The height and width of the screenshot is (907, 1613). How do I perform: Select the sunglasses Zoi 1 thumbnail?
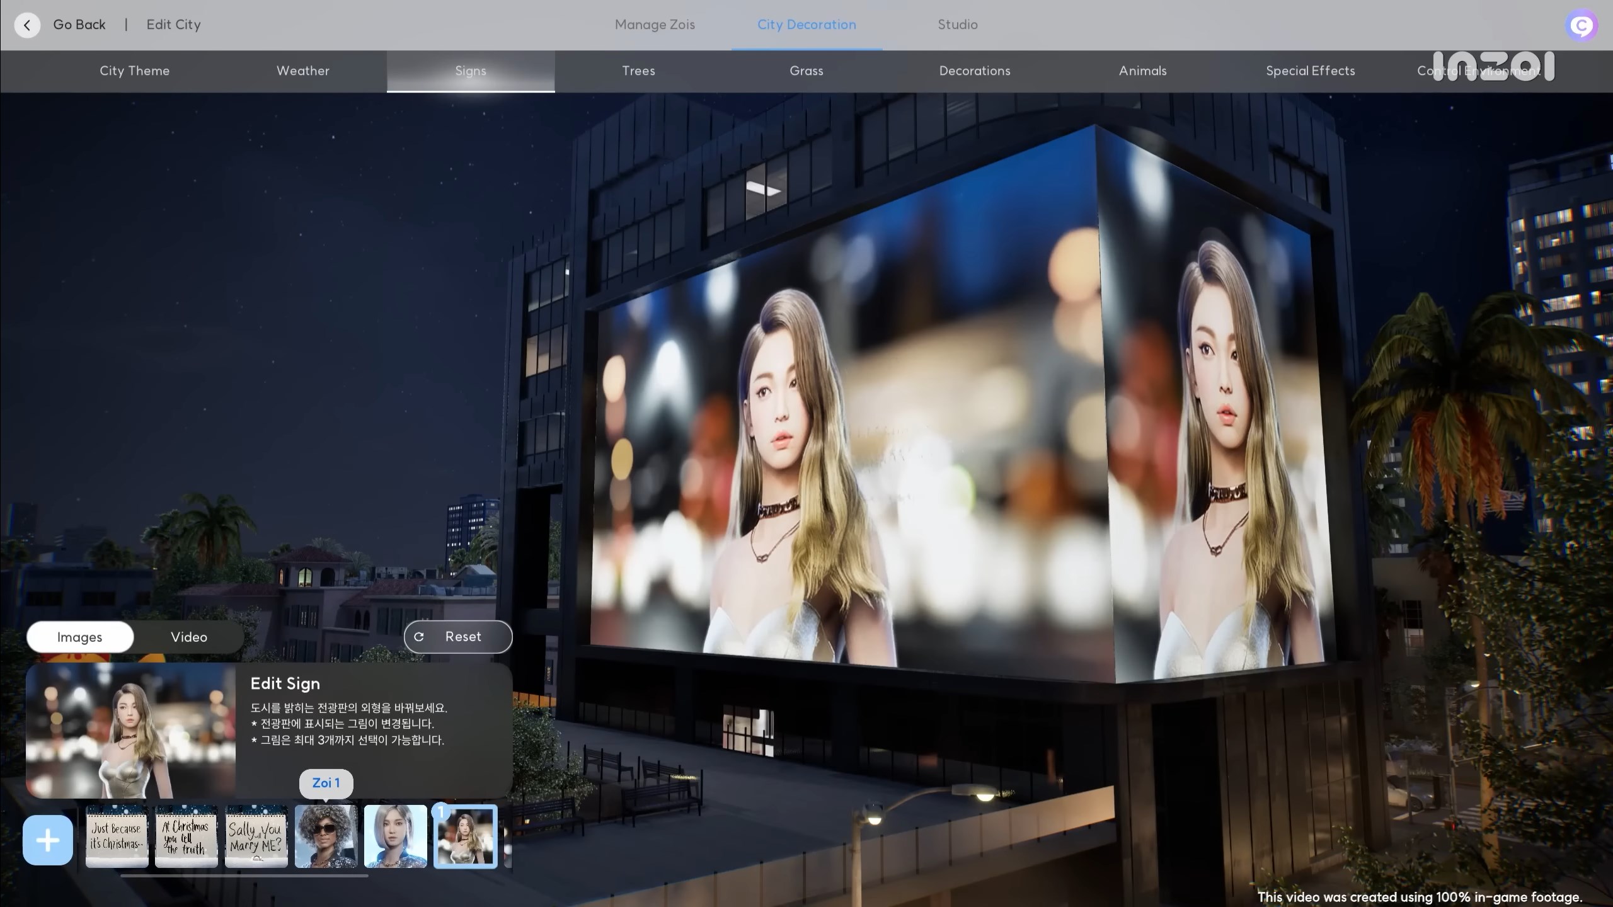tap(326, 836)
